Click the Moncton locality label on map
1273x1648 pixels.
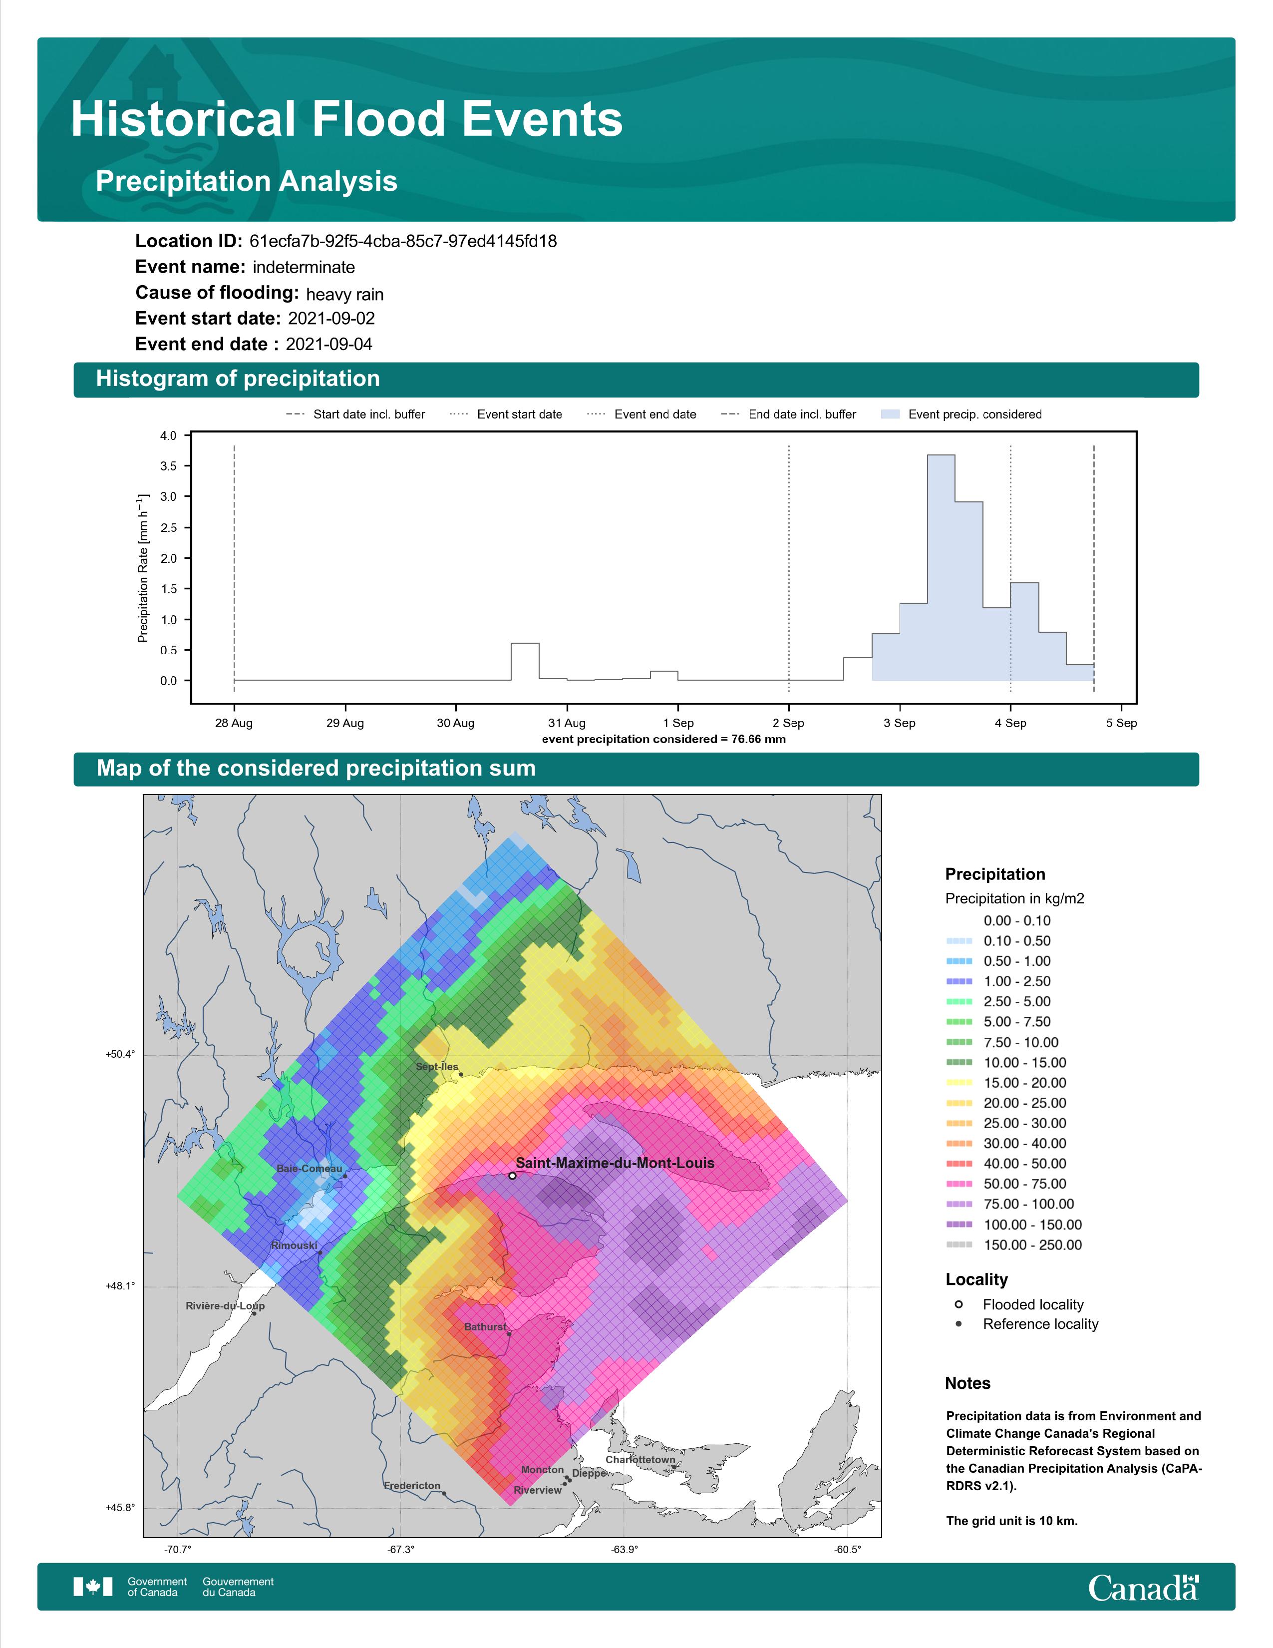542,1470
